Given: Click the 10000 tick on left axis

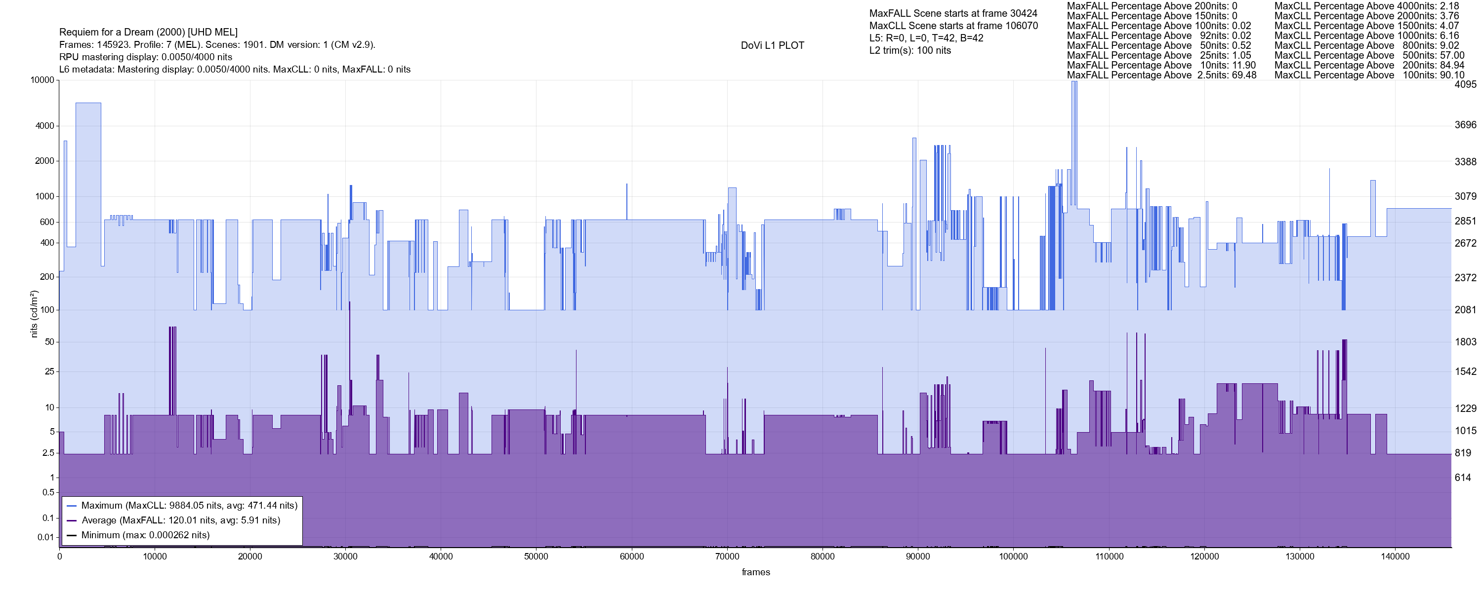Looking at the screenshot, I should 42,80.
